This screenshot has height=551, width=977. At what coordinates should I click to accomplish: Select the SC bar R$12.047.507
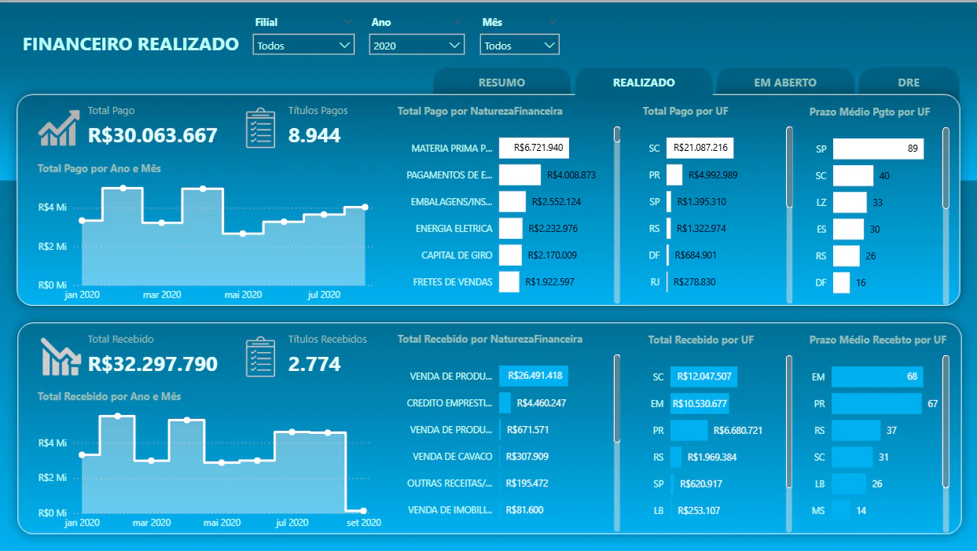coord(703,377)
